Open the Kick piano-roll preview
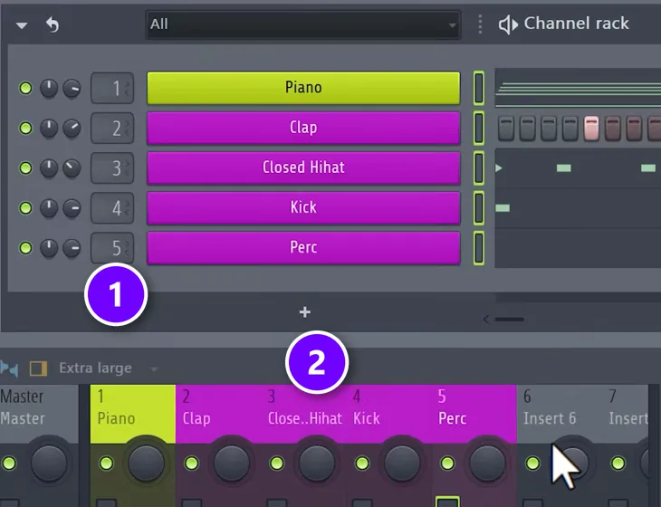Image resolution: width=661 pixels, height=507 pixels. (x=578, y=207)
